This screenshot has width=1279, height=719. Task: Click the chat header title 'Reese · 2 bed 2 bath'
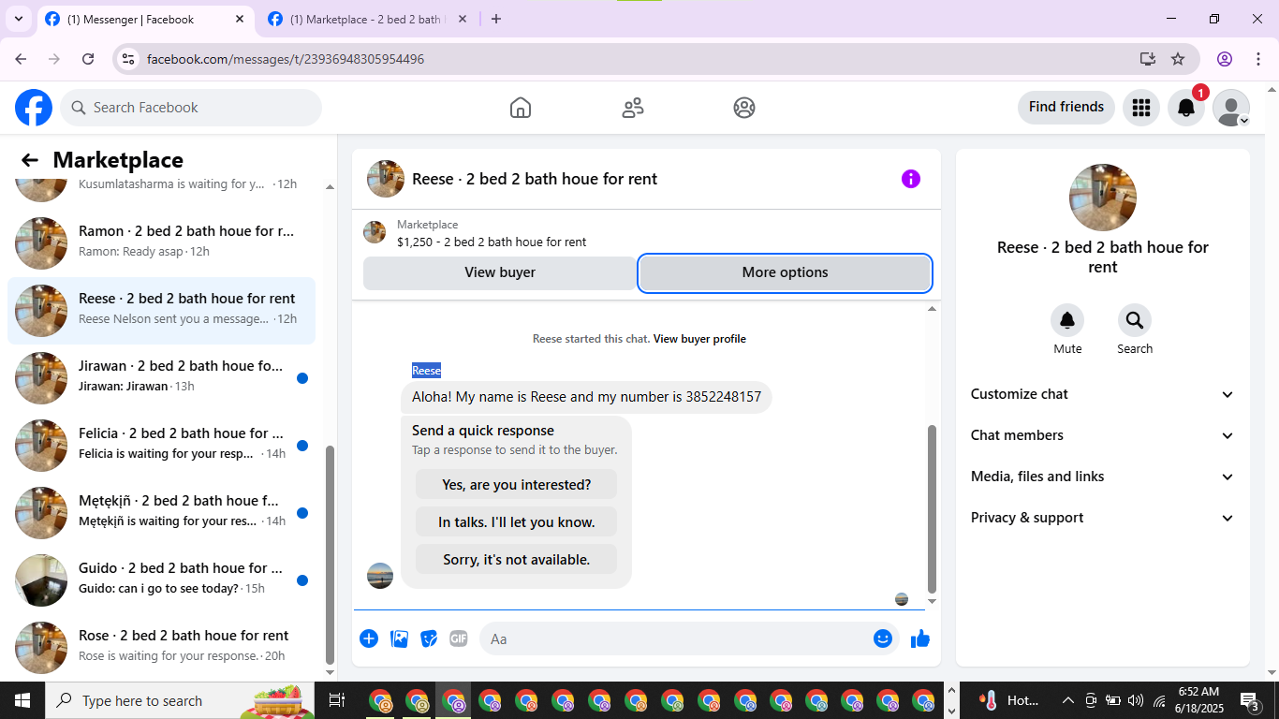(535, 179)
